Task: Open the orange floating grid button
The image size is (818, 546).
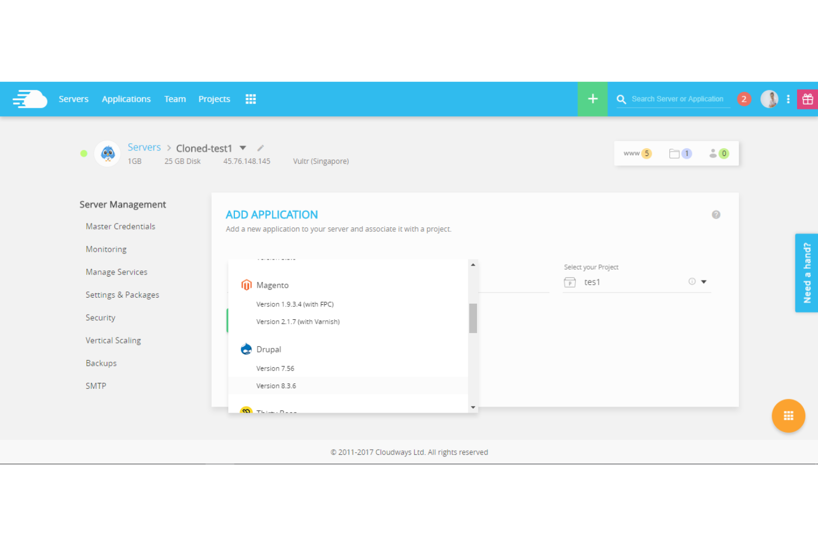Action: click(x=788, y=416)
